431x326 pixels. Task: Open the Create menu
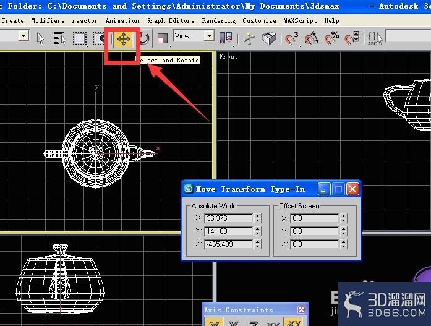12,21
